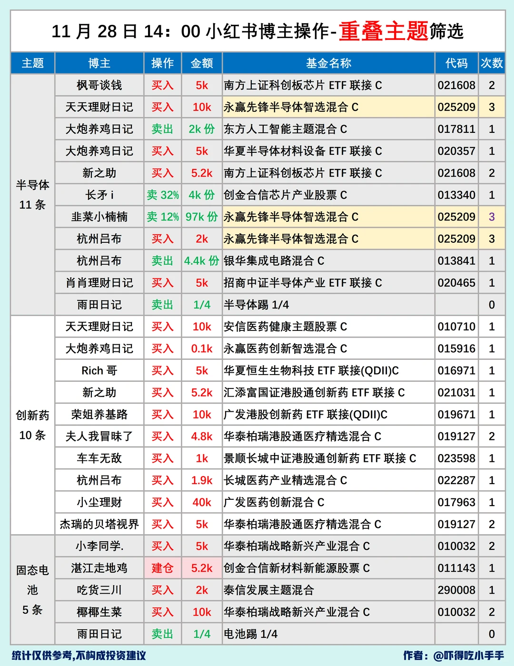Select the 建仓 action of 湛江走地鸡
Screen dimensions: 514x666
click(x=162, y=568)
